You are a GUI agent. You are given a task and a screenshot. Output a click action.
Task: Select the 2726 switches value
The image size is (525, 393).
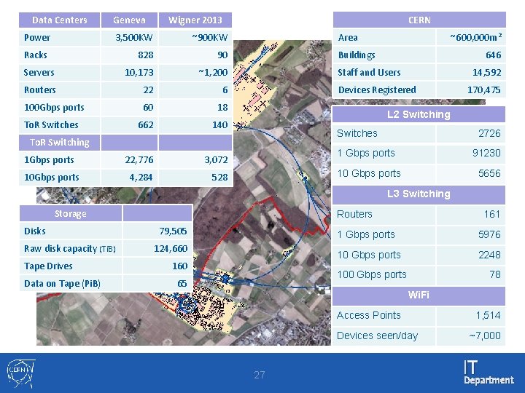coord(489,134)
